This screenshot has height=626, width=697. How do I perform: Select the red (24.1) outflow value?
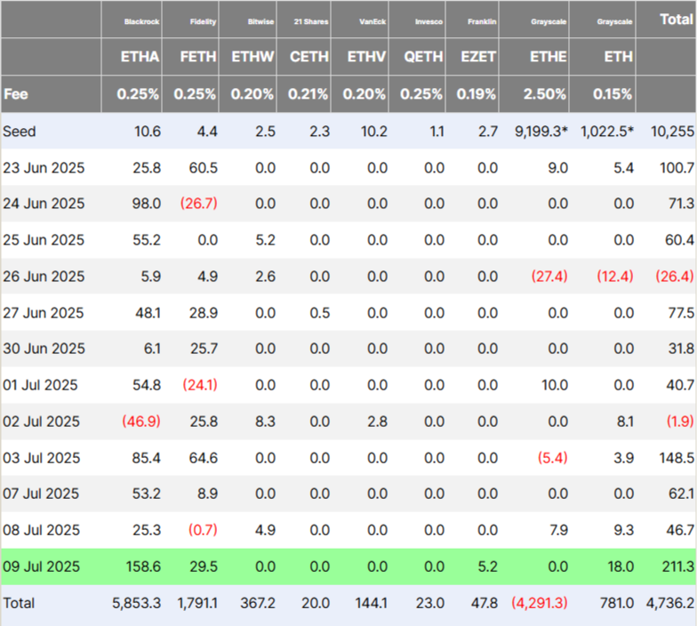[200, 385]
